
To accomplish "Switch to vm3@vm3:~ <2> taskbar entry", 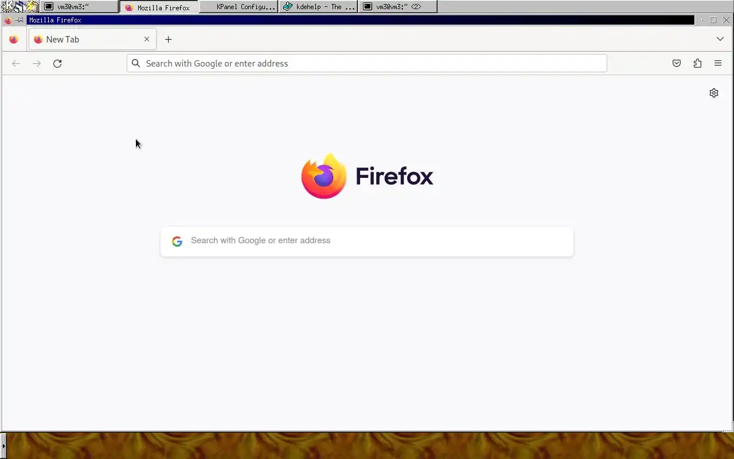I will (397, 7).
